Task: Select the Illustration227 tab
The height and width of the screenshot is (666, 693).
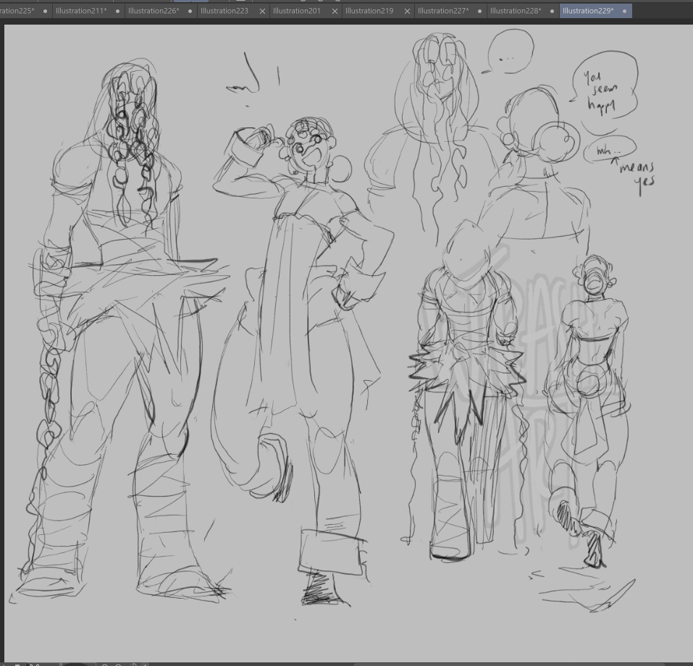Action: tap(442, 11)
